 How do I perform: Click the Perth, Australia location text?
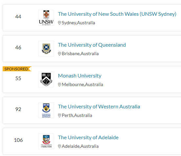pos(77,115)
